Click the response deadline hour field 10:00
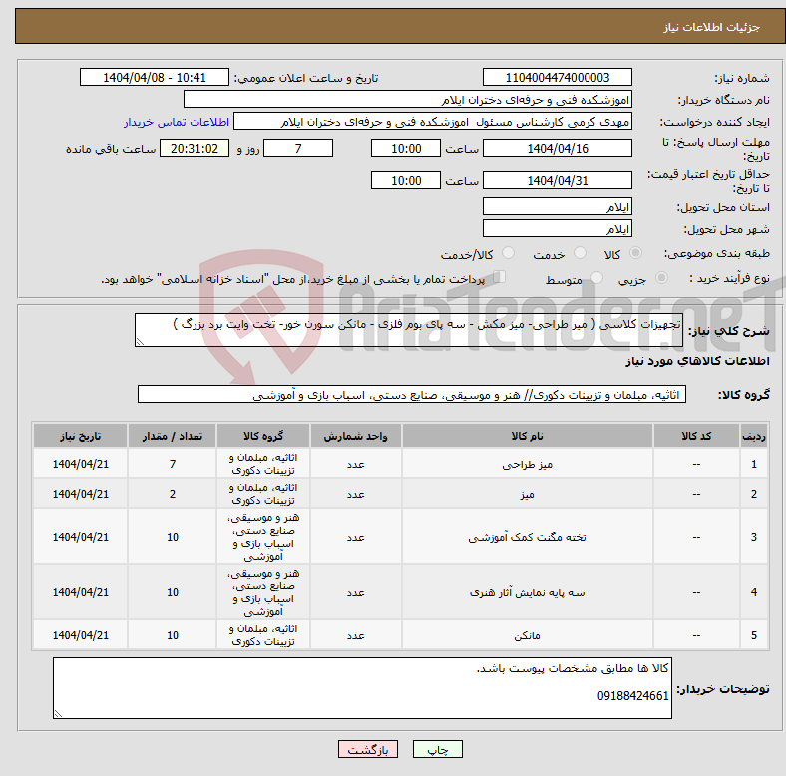The height and width of the screenshot is (776, 786). [406, 148]
